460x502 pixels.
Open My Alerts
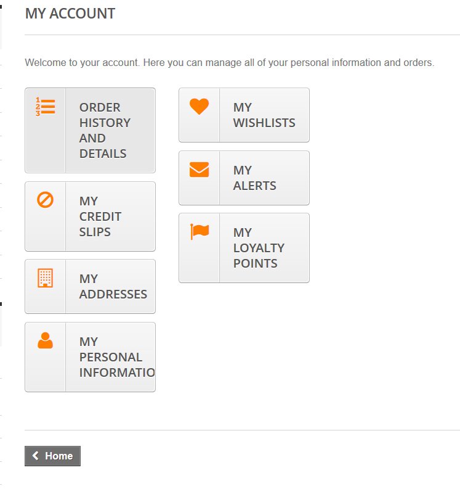click(x=254, y=178)
